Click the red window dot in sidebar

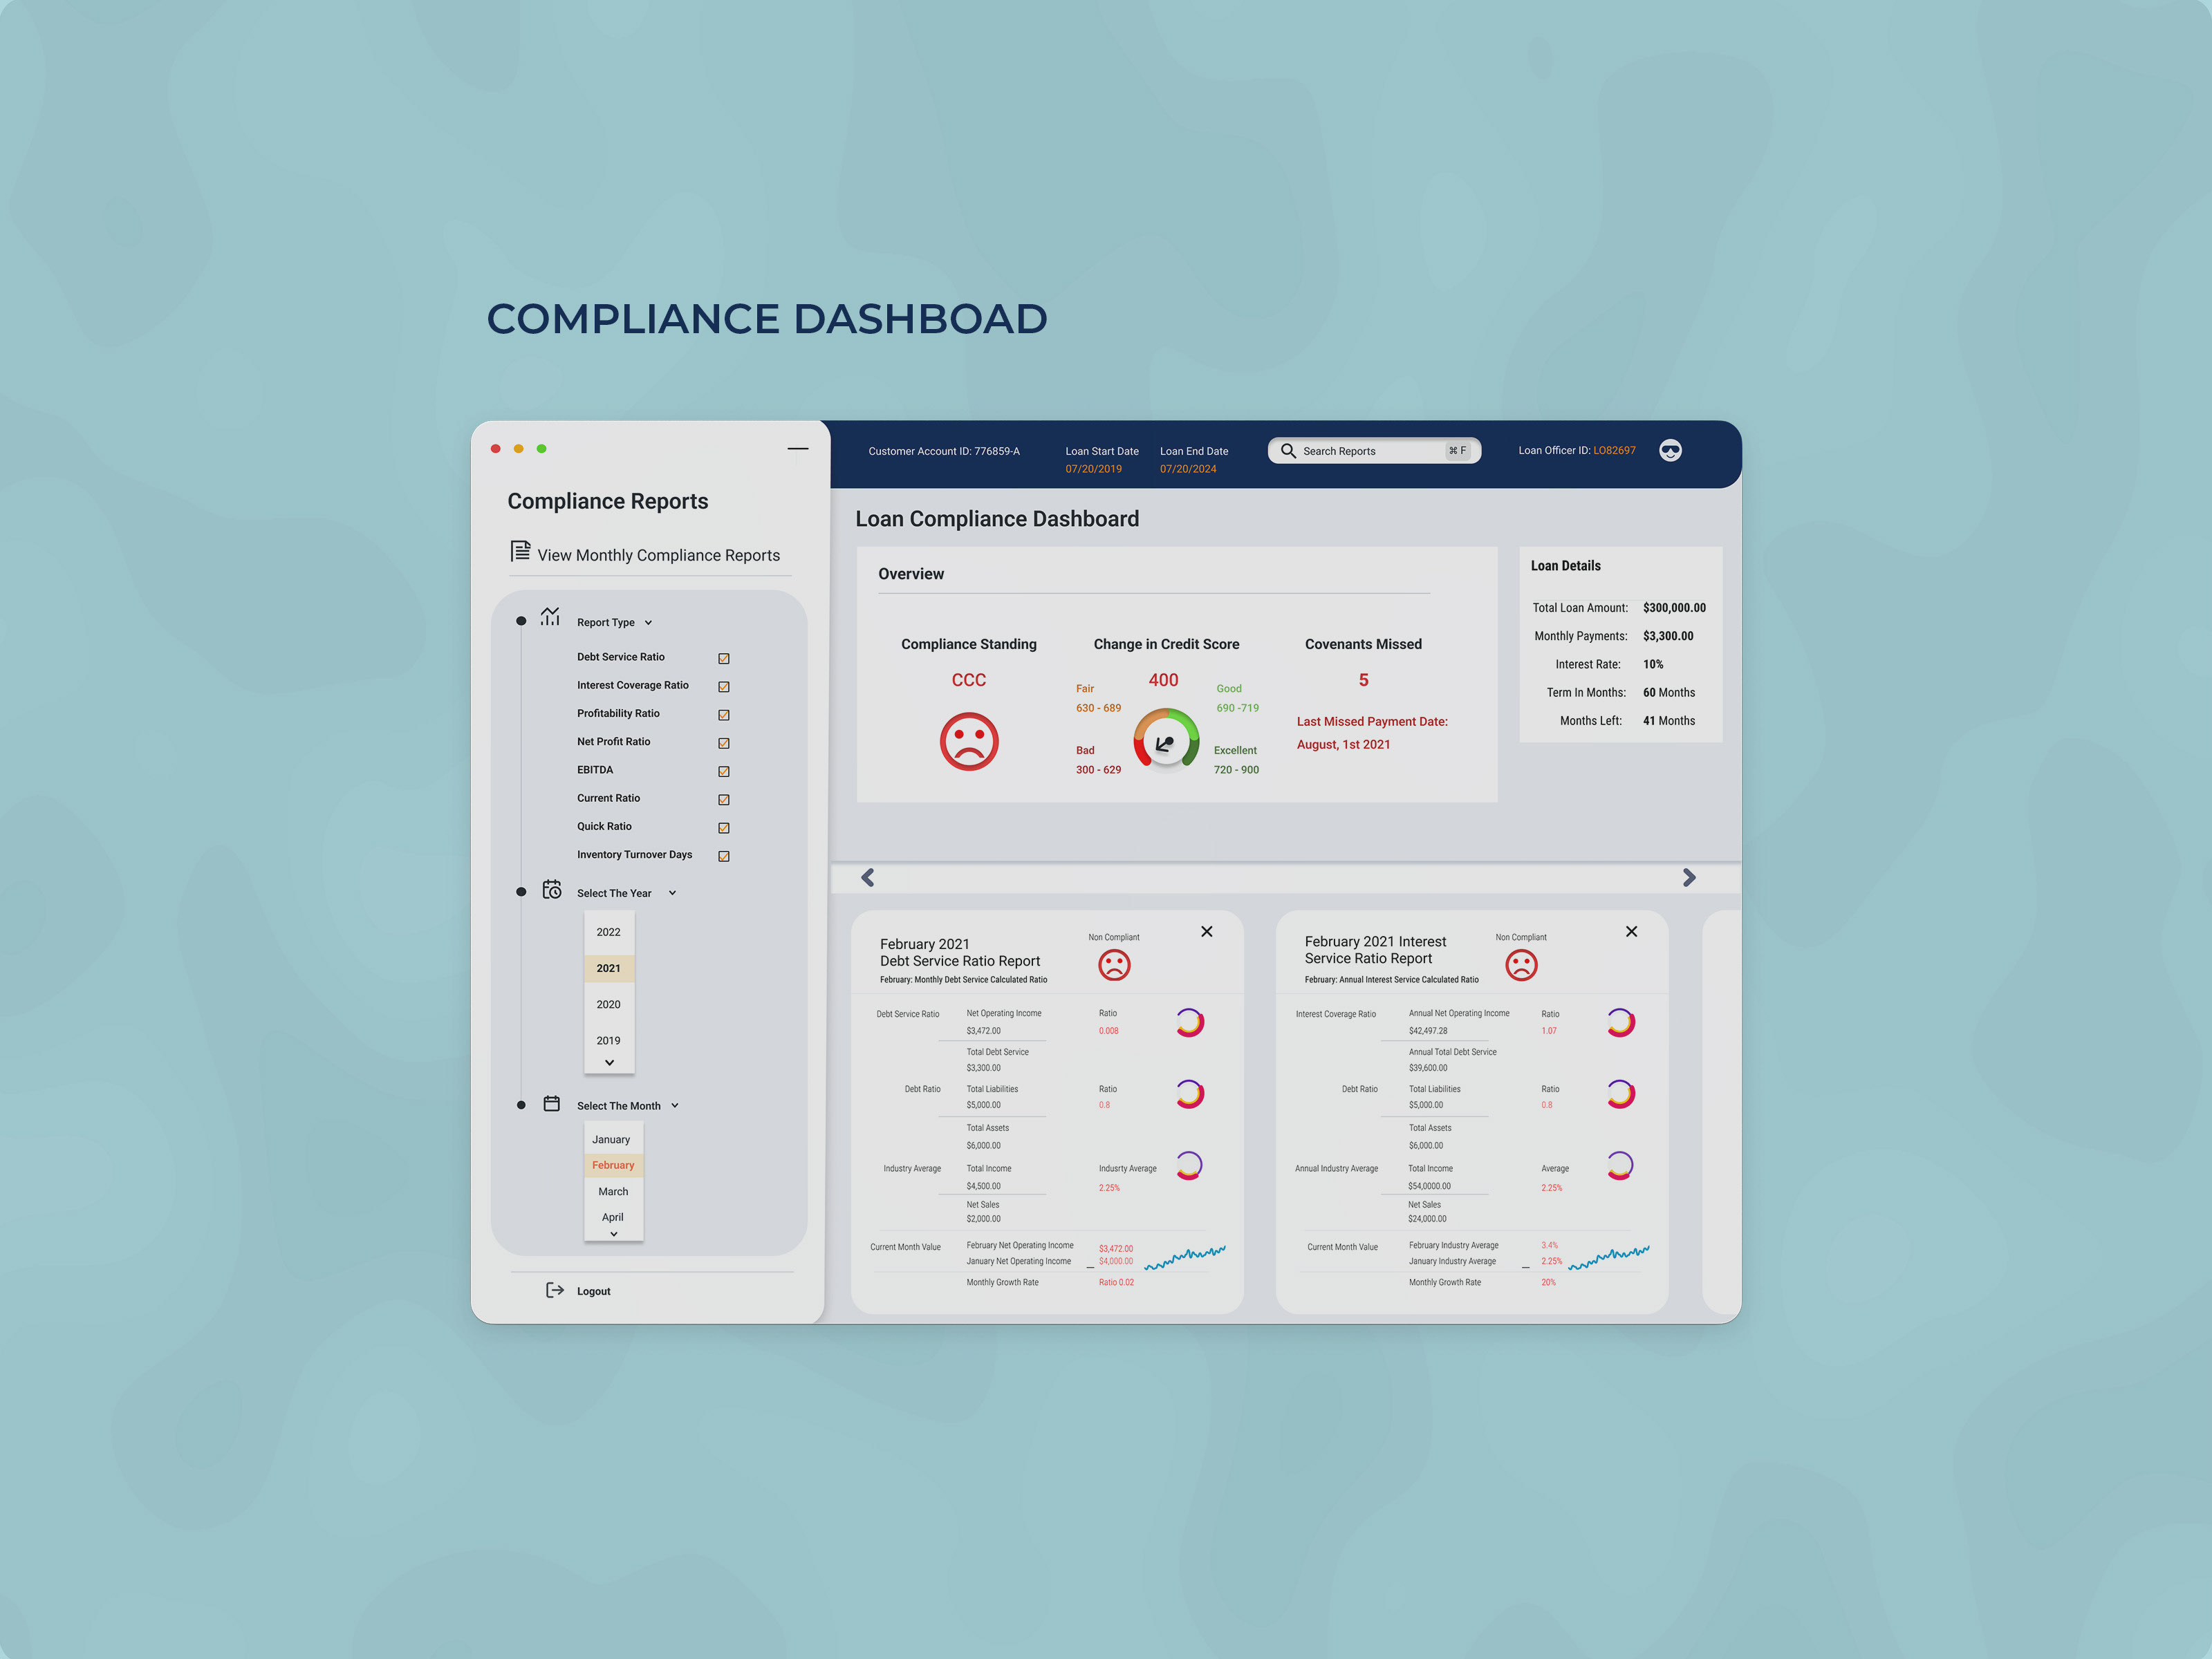pos(495,449)
